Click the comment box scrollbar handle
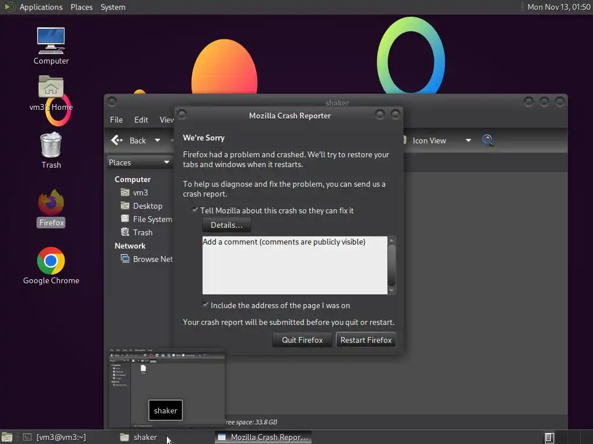This screenshot has width=593, height=444. (x=392, y=265)
